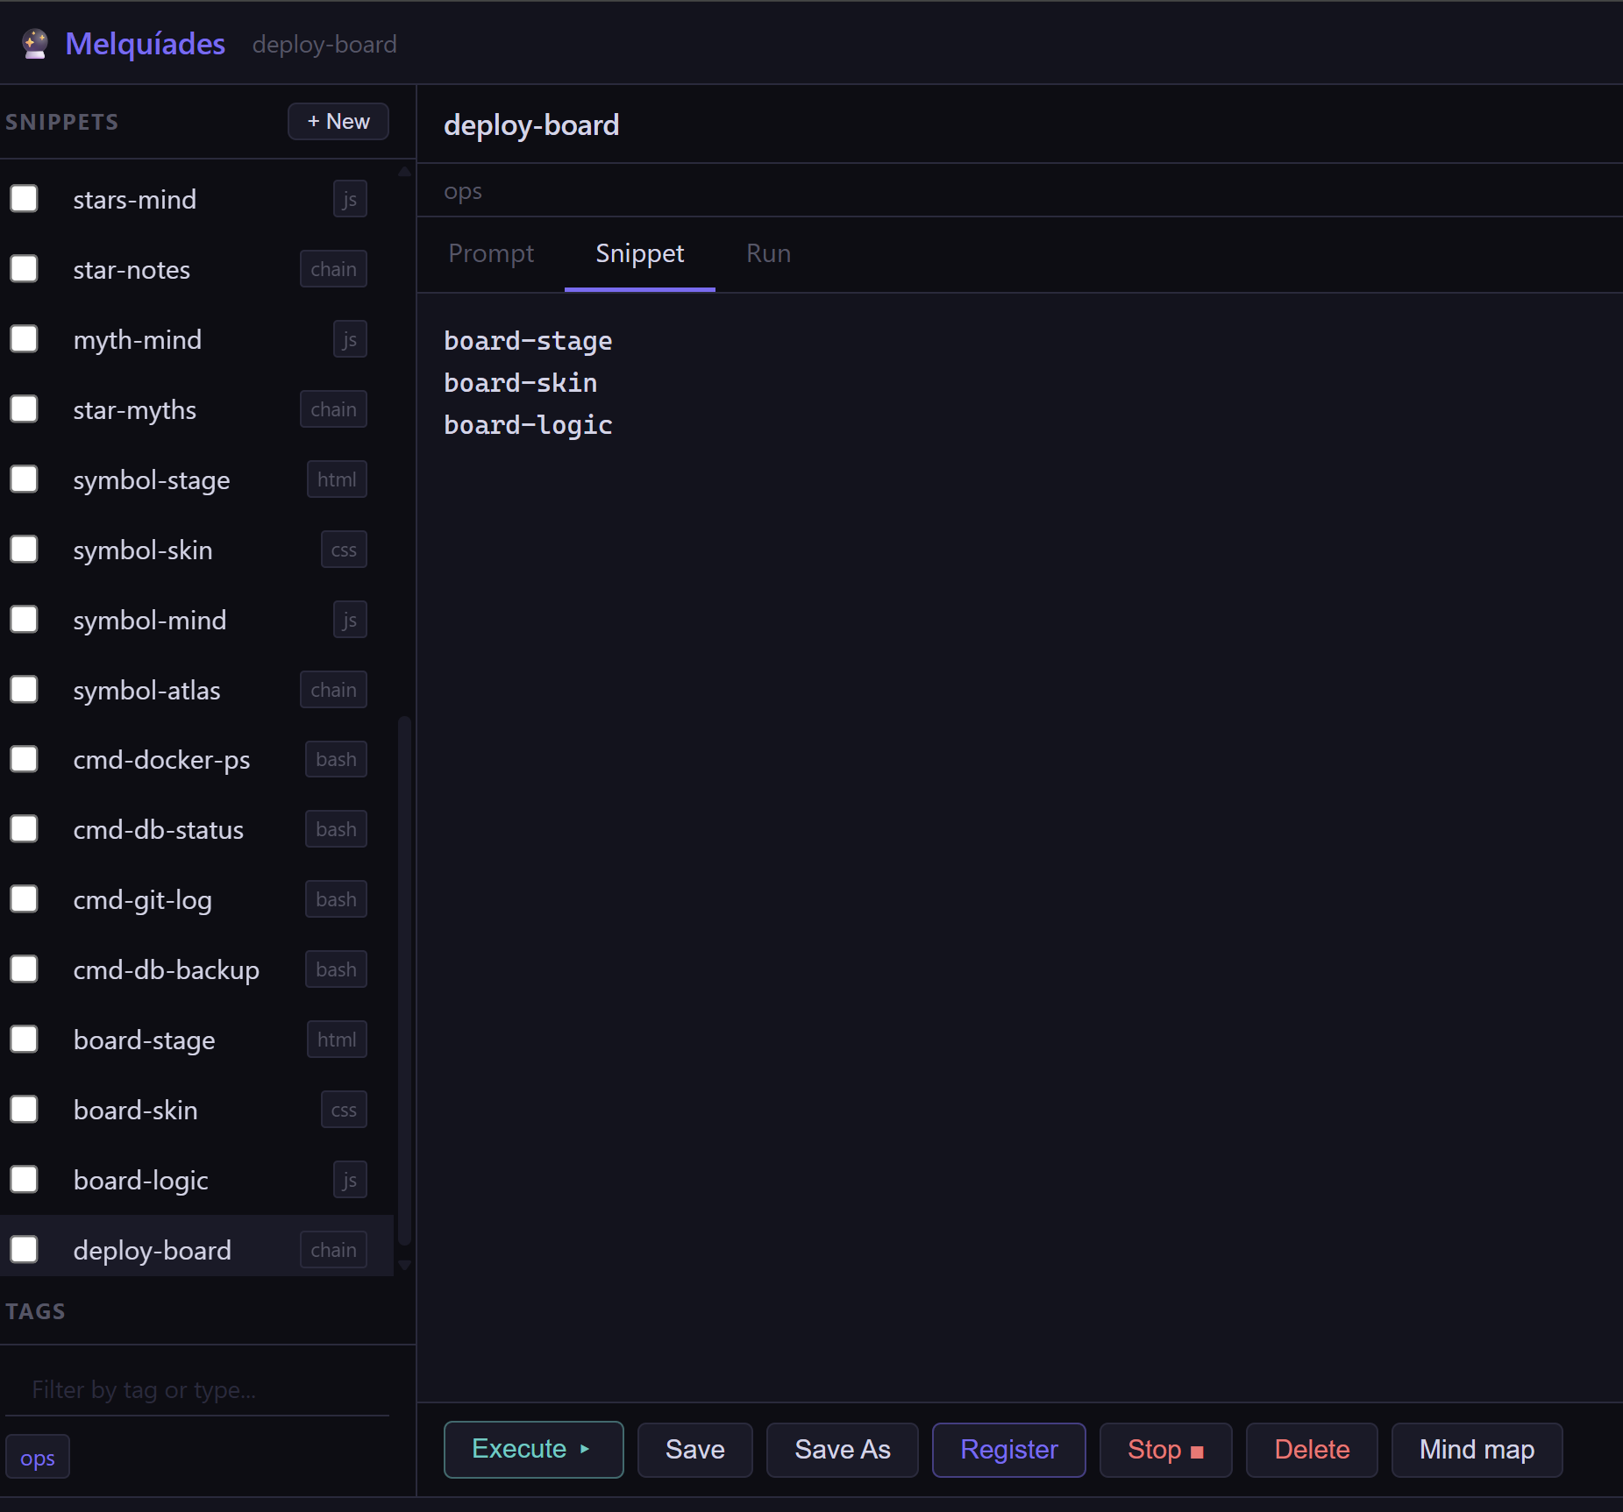This screenshot has height=1512, width=1623.
Task: Open the cmd-git-log snippet
Action: [143, 900]
